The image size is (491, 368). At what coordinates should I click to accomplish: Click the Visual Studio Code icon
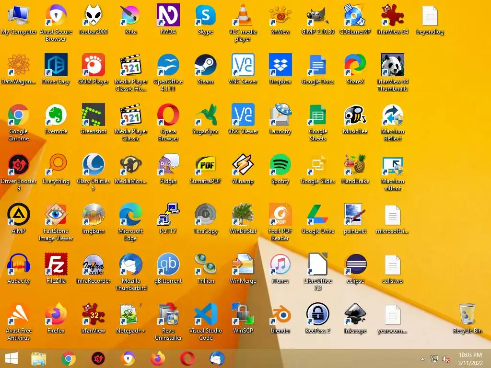pyautogui.click(x=205, y=313)
